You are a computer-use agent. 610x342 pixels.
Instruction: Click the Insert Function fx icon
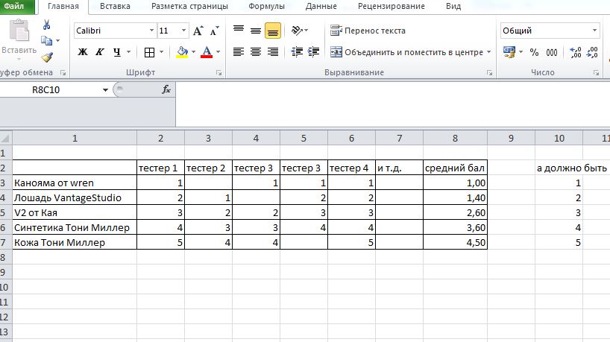[166, 89]
